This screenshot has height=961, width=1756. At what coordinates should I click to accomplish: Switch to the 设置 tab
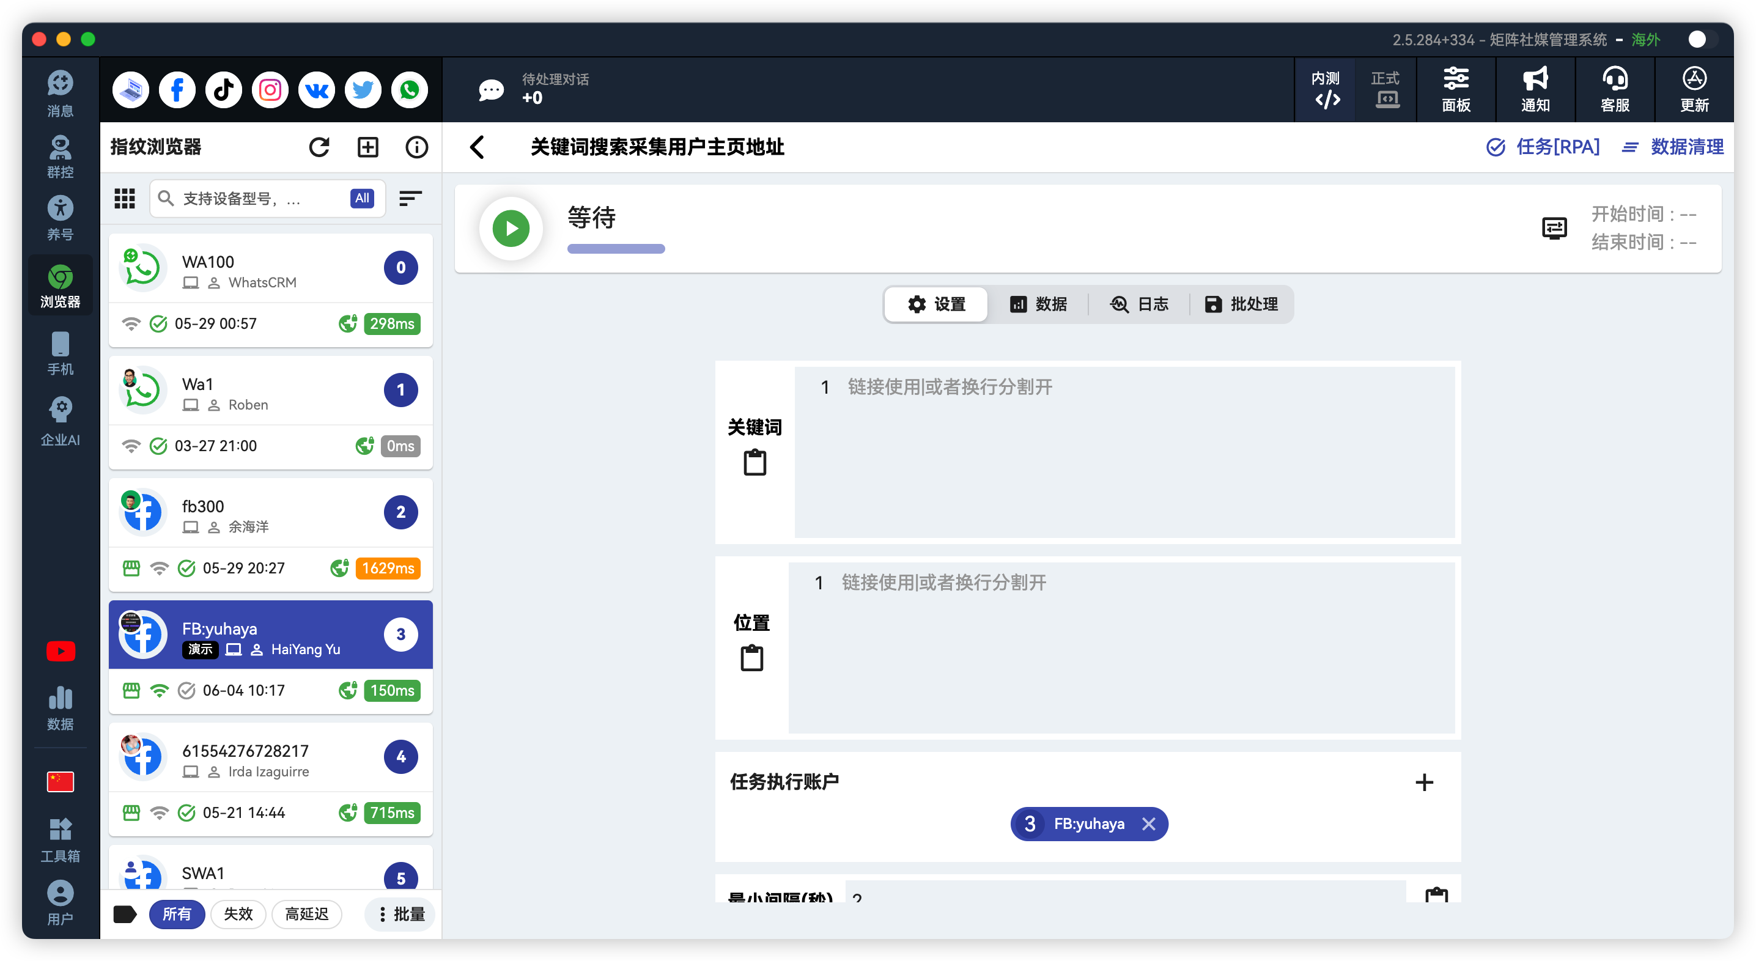tap(936, 304)
